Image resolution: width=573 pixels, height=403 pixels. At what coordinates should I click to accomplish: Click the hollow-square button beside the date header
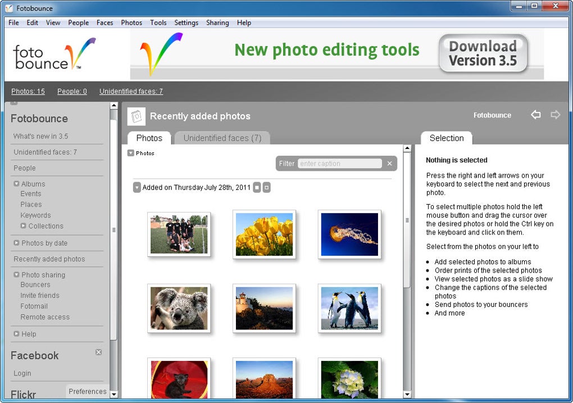coord(267,188)
